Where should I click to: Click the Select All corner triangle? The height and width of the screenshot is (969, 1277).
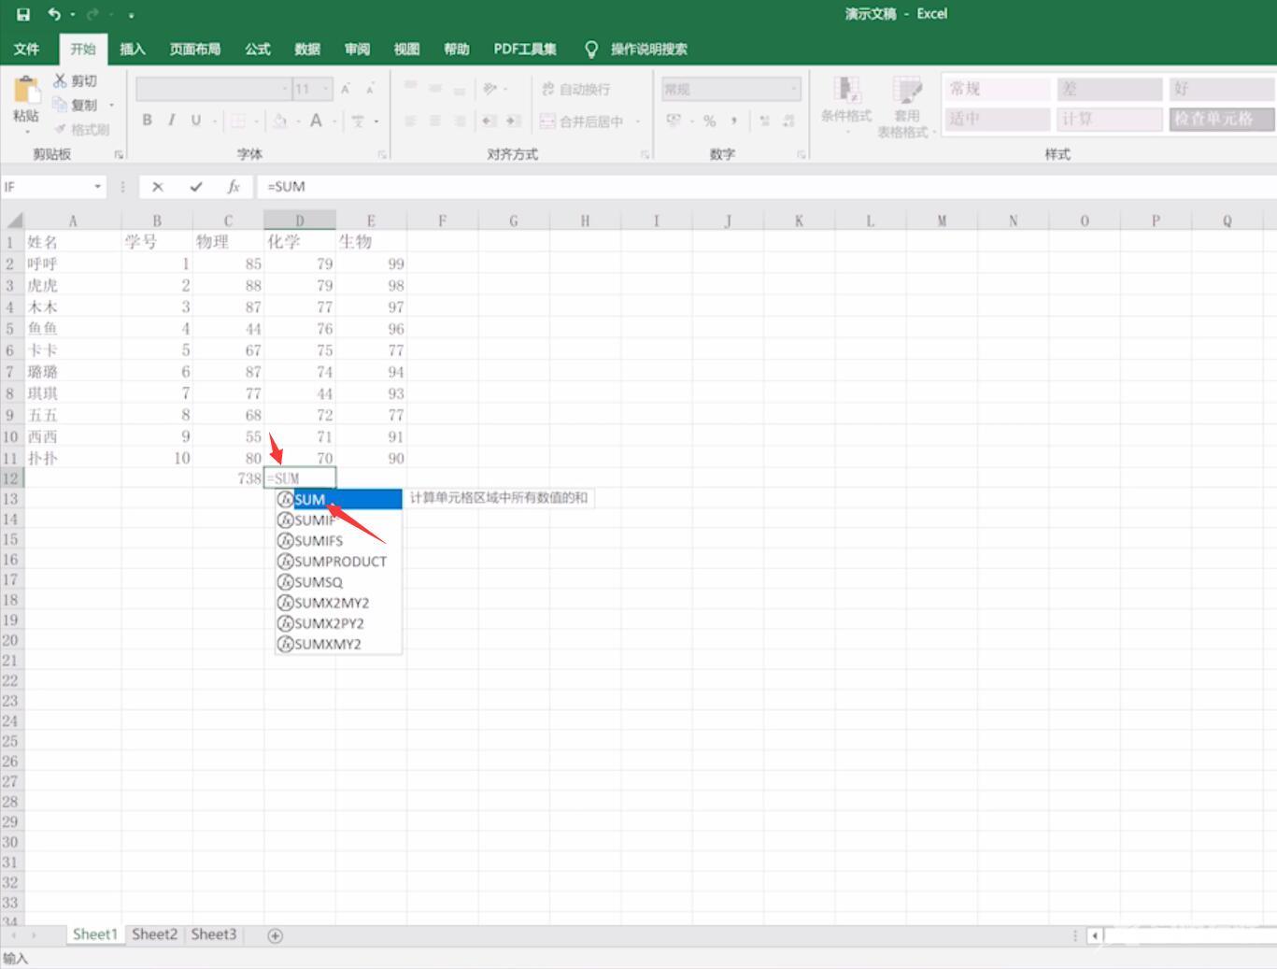click(x=14, y=221)
